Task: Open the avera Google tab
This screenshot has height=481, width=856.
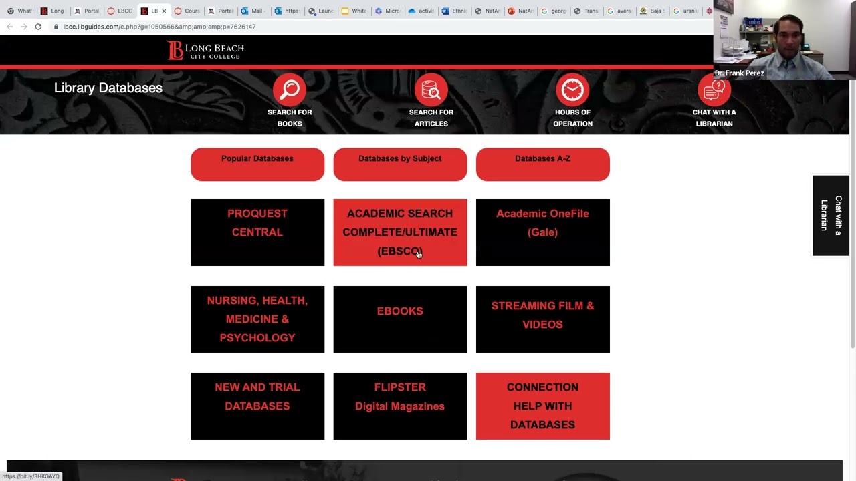Action: [x=620, y=11]
